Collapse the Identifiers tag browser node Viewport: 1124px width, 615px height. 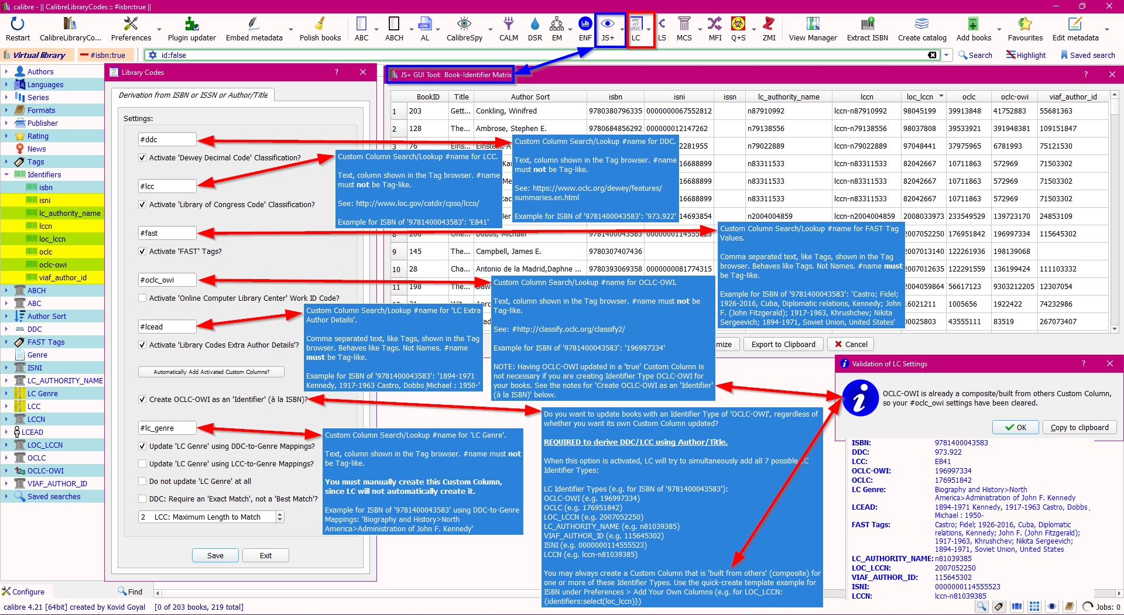coord(6,174)
